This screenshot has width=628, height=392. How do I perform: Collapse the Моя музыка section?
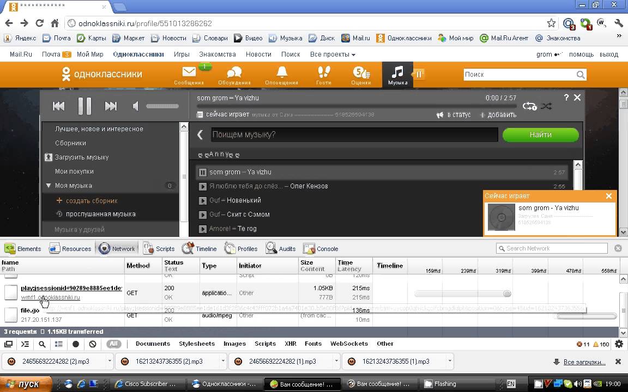(x=49, y=186)
